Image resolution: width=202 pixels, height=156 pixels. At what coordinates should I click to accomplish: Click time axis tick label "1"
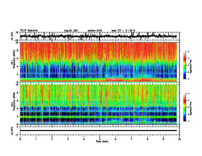click(36, 139)
